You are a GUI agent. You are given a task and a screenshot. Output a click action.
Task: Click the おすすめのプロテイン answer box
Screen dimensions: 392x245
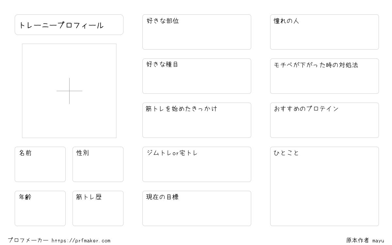324,120
